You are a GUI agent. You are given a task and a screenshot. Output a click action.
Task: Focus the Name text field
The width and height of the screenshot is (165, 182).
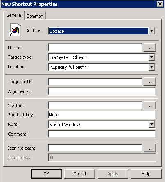click(x=95, y=48)
